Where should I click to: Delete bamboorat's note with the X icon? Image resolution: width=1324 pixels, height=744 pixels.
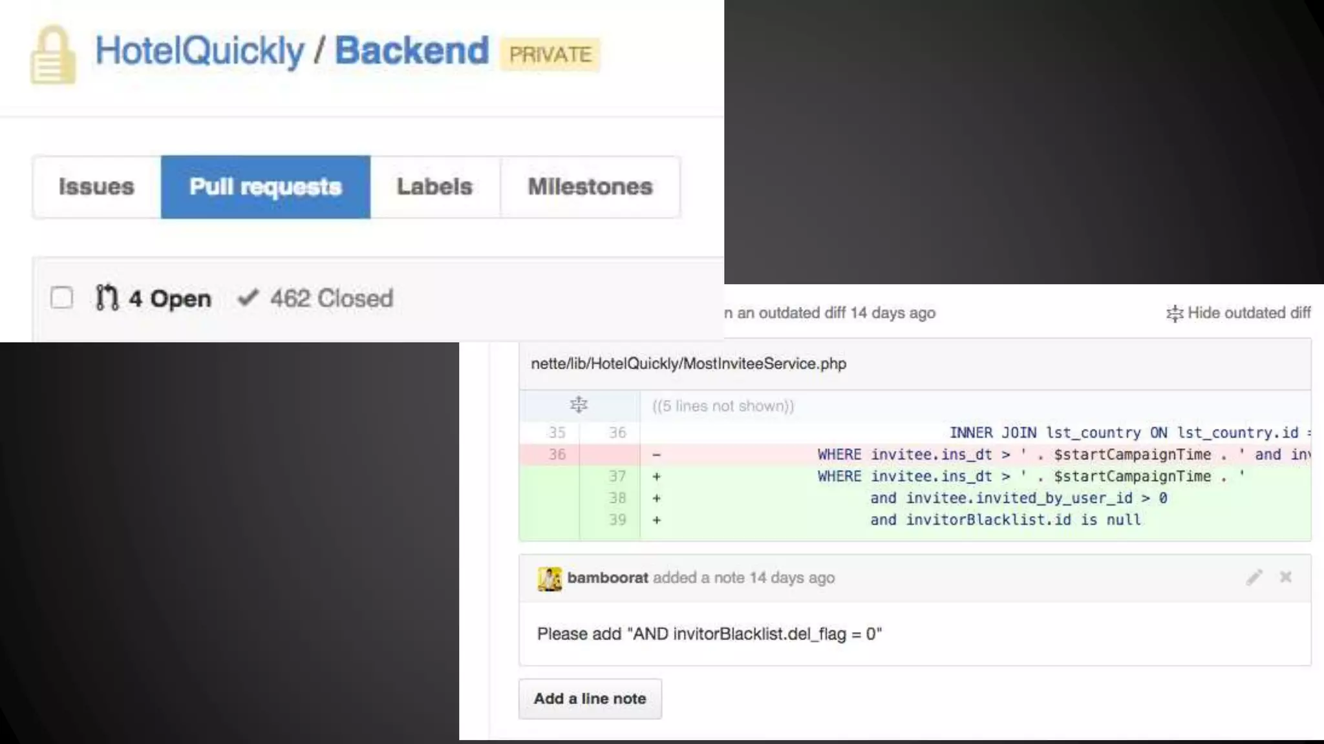pyautogui.click(x=1285, y=577)
